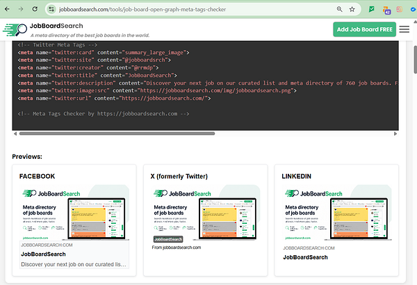This screenshot has height=285, width=417.
Task: Click the 'Twitter Meta Tags' comment line
Action: [x=58, y=45]
